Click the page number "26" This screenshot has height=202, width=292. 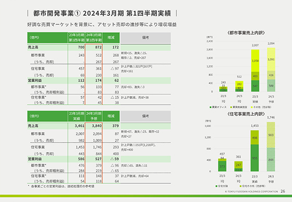coord(283,191)
